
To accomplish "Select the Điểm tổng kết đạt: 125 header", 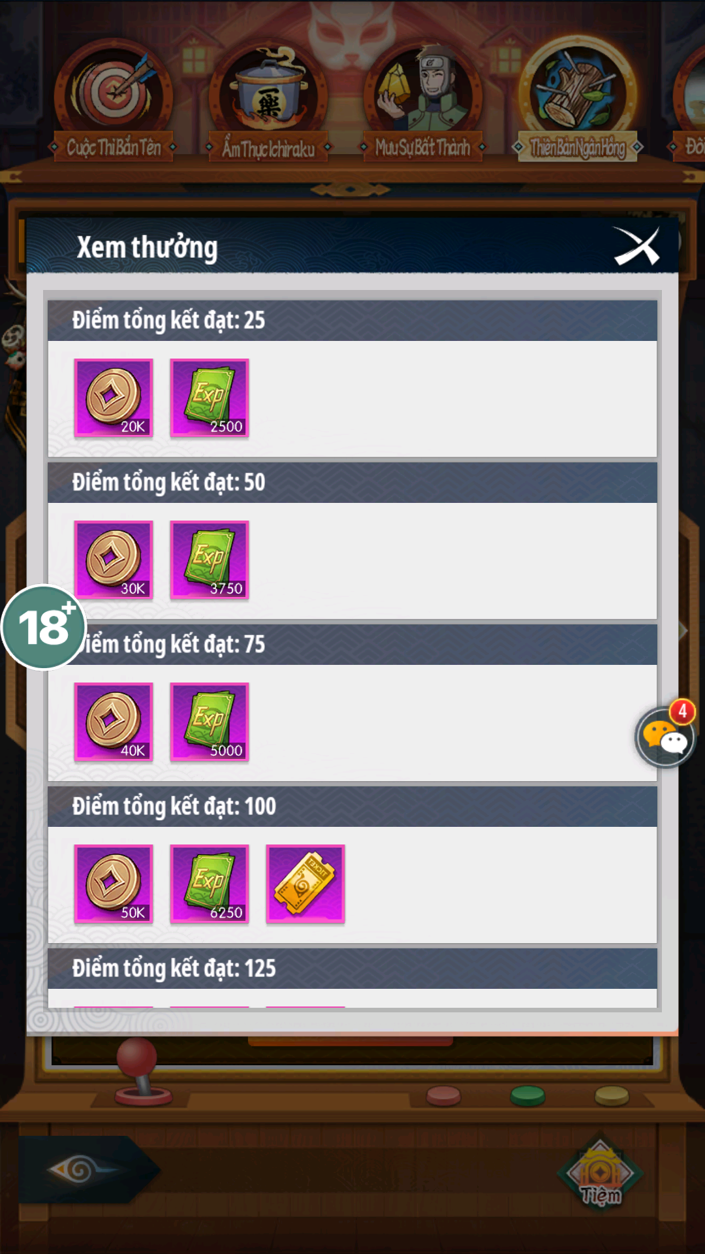I will pos(352,969).
